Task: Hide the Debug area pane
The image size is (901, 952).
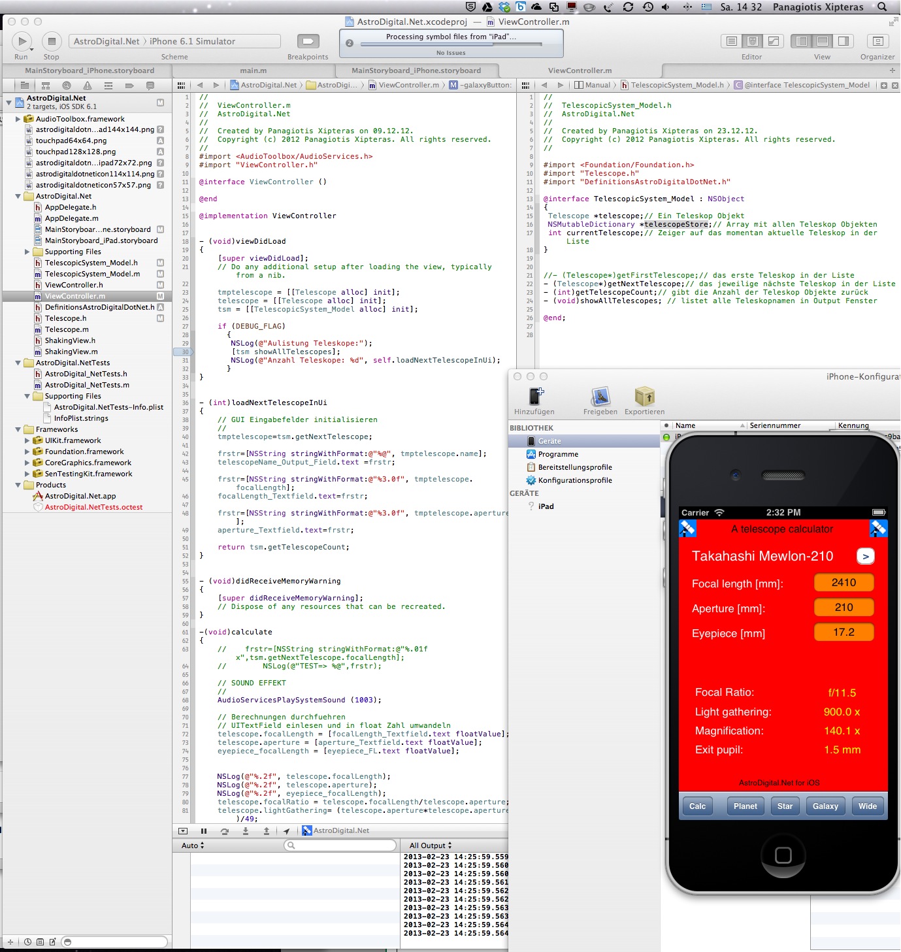Action: coord(823,41)
